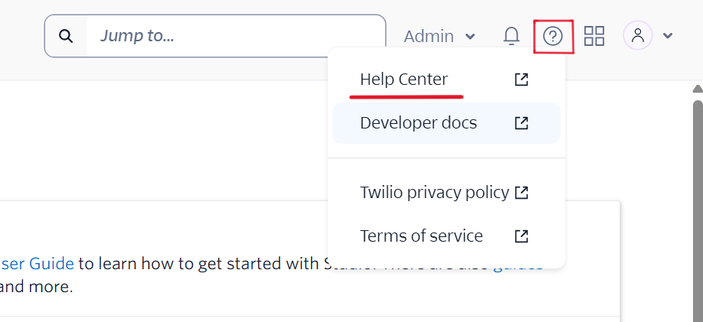Click the scrollbar up arrow
Screen dimensions: 703x322
click(x=697, y=89)
